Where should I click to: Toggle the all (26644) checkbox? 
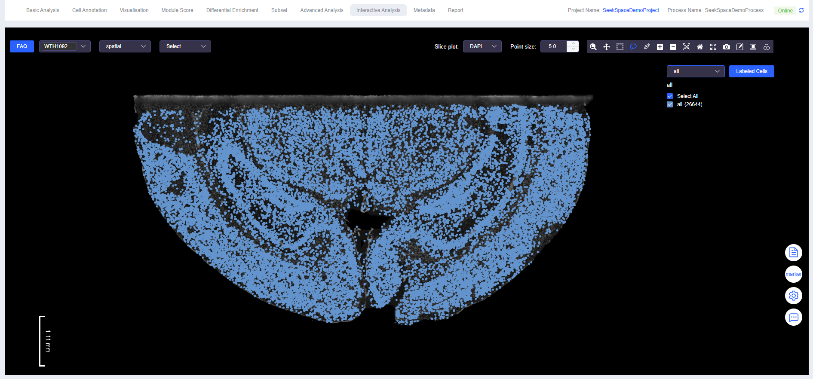click(670, 104)
